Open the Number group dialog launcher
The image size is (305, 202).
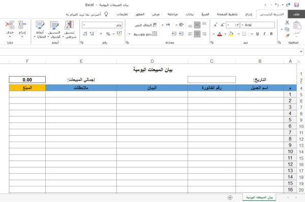[82, 43]
